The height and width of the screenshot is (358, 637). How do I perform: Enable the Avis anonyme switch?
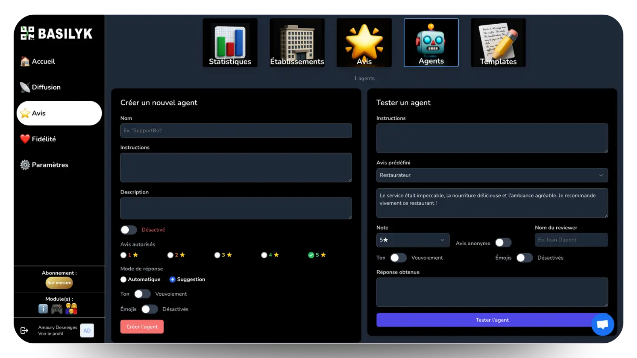503,243
